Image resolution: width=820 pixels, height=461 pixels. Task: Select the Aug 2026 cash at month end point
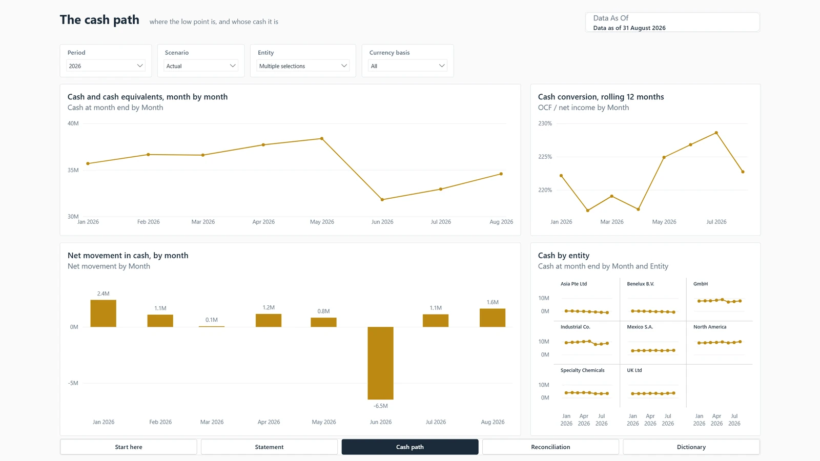tap(501, 174)
